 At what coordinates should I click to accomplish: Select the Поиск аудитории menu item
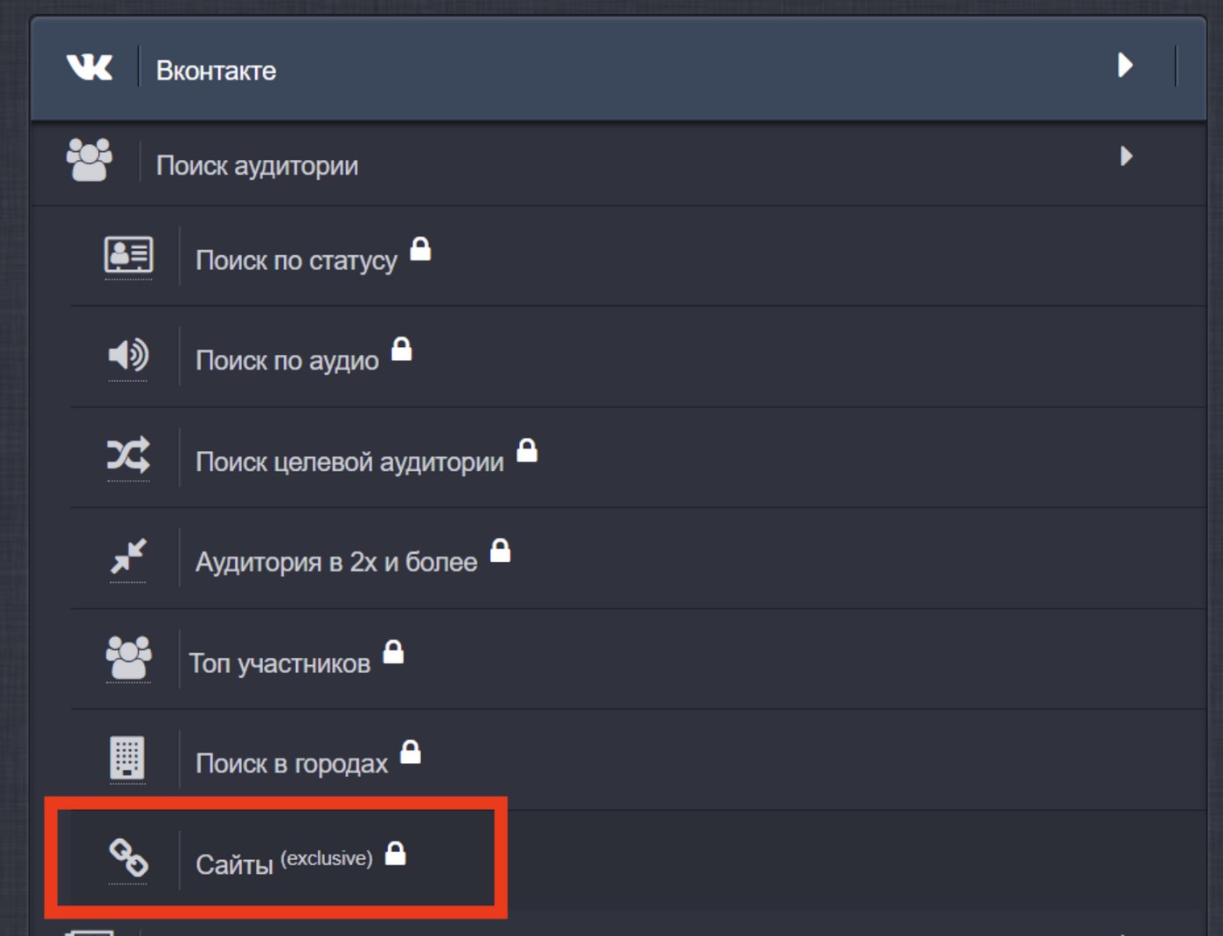coord(257,165)
